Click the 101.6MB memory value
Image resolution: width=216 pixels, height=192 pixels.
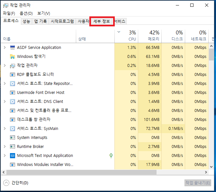click(151, 120)
